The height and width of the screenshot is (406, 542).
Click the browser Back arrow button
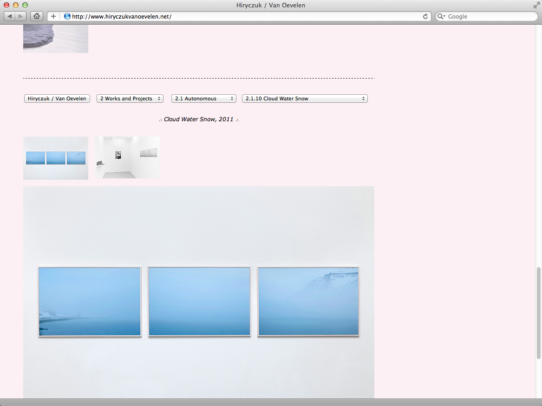click(x=10, y=16)
